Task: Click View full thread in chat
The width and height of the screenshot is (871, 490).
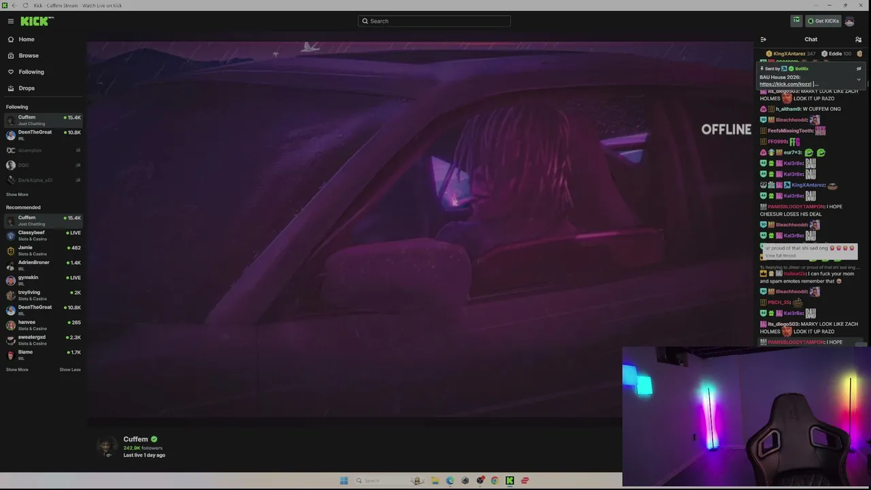Action: (x=780, y=255)
